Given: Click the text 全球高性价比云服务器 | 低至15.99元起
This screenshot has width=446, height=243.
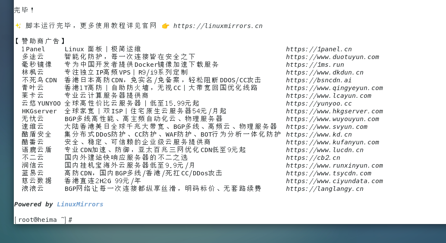Looking at the screenshot, I should pyautogui.click(x=132, y=103).
